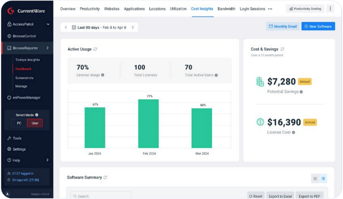This screenshot has width=343, height=199.
Task: Select PC mode
Action: (19, 123)
